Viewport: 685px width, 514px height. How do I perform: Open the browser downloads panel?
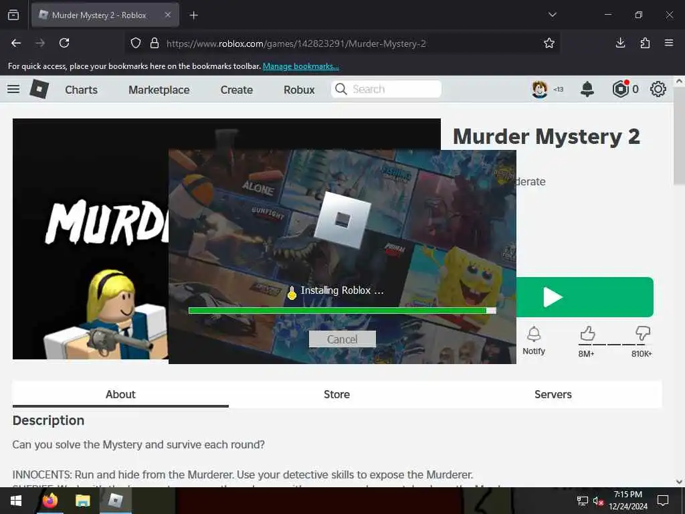click(620, 43)
